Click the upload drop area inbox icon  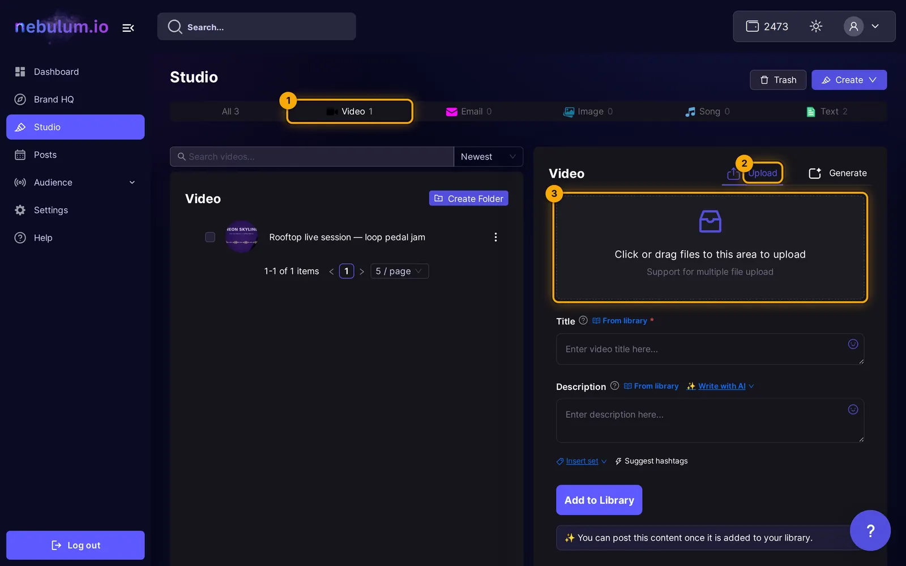710,221
